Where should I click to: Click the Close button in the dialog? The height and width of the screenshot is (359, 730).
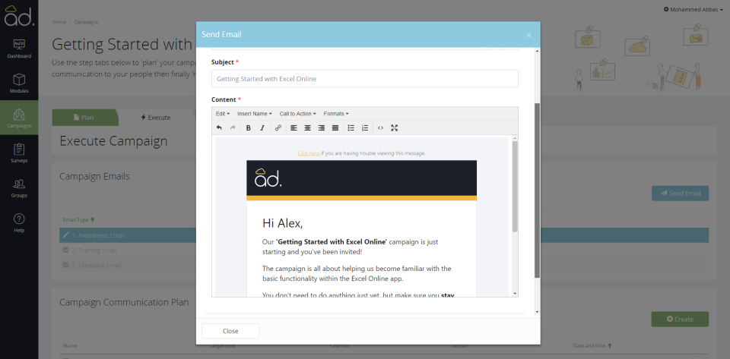pyautogui.click(x=230, y=331)
